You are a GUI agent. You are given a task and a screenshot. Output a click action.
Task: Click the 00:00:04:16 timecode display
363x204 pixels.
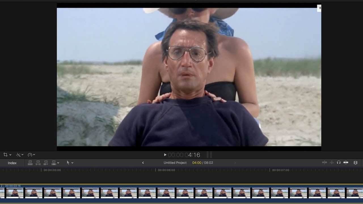coord(184,155)
